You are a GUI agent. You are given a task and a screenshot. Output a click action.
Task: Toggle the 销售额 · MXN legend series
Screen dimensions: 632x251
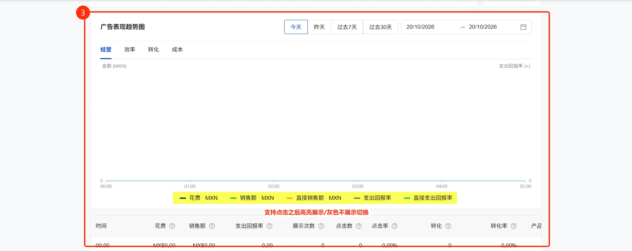(x=252, y=198)
